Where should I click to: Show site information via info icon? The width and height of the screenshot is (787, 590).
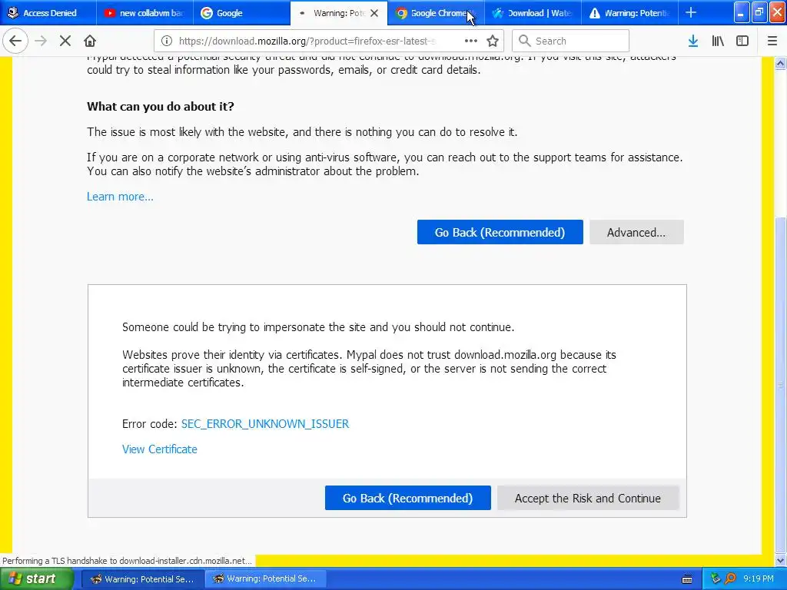click(x=167, y=41)
